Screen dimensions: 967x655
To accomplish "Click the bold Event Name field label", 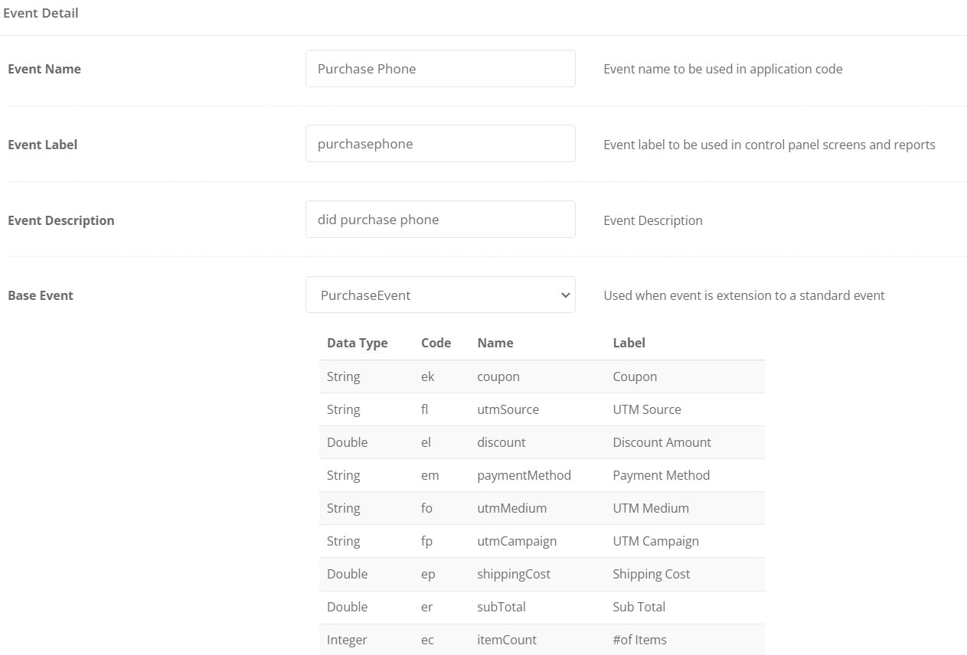I will (x=44, y=69).
